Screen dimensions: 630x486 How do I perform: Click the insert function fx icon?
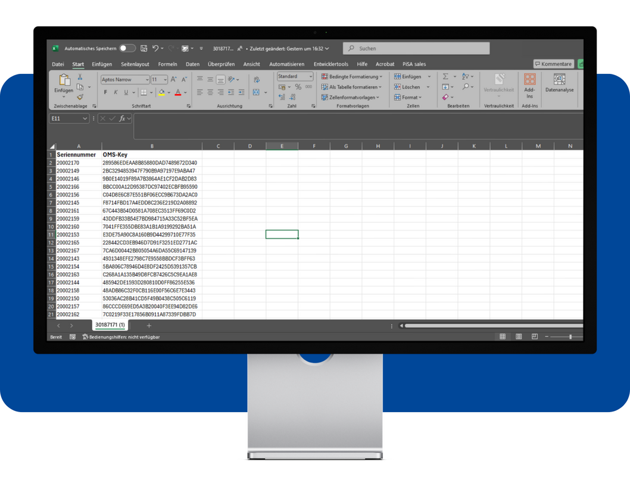[x=122, y=119]
